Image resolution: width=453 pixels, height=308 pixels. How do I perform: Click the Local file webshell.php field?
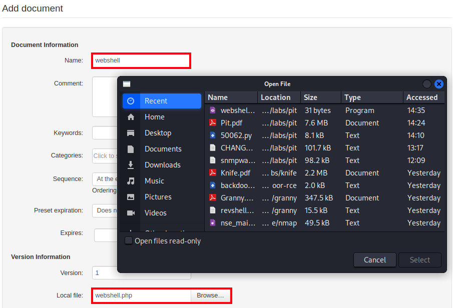coord(142,295)
